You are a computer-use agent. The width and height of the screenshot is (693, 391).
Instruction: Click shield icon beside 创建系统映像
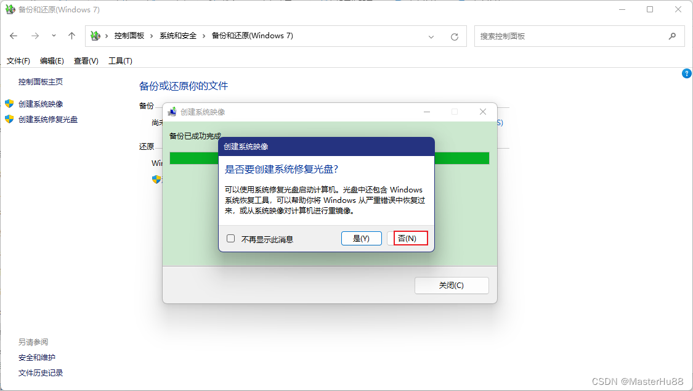[x=9, y=104]
